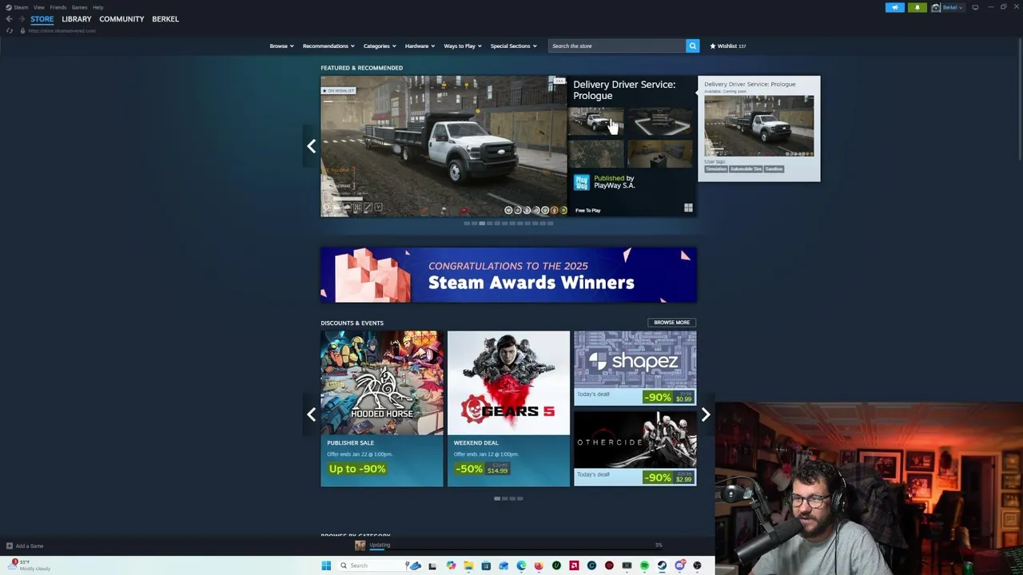The width and height of the screenshot is (1023, 575).
Task: Expand the Recommendations dropdown
Action: point(328,46)
